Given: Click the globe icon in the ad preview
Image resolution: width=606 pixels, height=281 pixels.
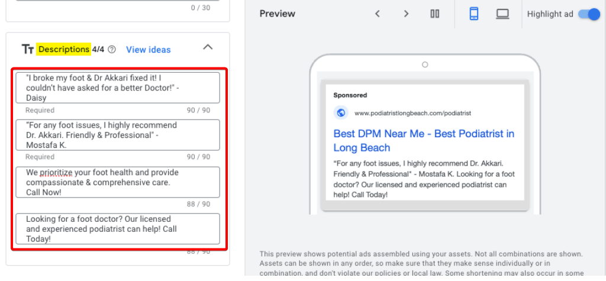Looking at the screenshot, I should [x=340, y=112].
